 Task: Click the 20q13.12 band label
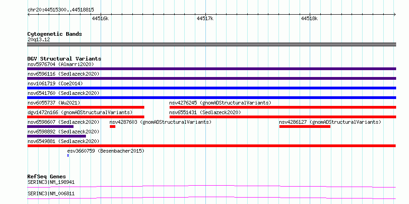(39, 40)
